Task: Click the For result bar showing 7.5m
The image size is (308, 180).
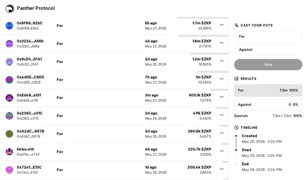Action: click(x=268, y=90)
